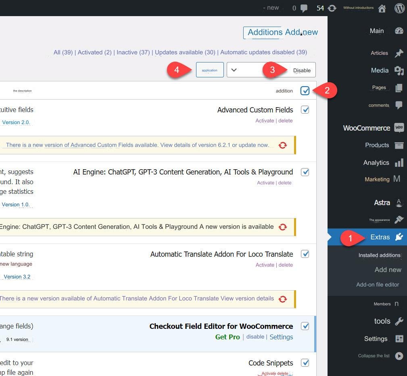Click the comments speech bubble sidebar icon
This screenshot has height=376, width=407.
coord(399,105)
